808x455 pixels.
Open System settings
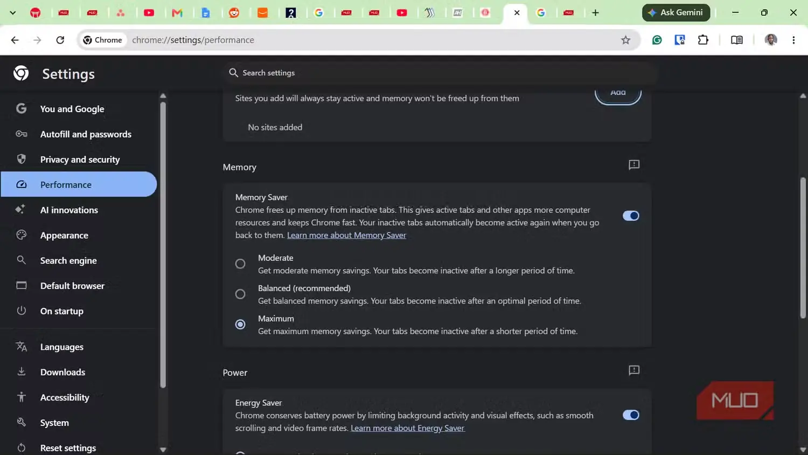tap(79, 423)
